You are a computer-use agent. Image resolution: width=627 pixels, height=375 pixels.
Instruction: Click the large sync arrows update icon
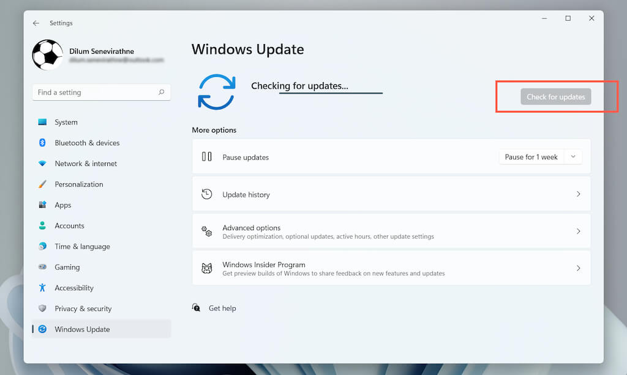point(216,92)
